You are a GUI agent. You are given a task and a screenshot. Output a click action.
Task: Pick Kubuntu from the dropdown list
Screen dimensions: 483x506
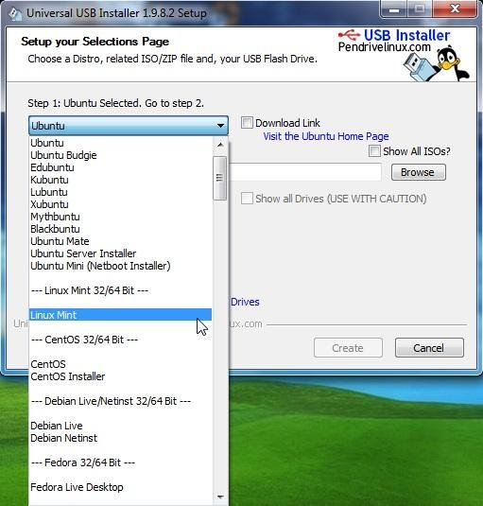coord(120,180)
